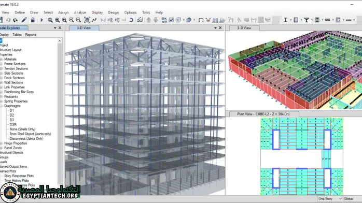Switch to Elevation view icon

(117, 20)
